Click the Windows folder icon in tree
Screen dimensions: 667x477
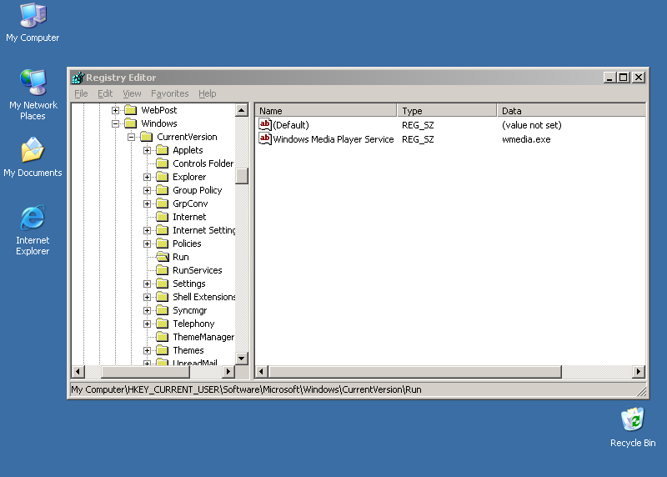(x=131, y=123)
